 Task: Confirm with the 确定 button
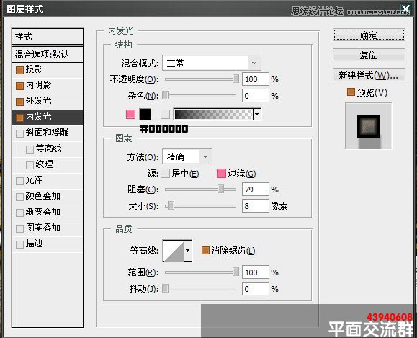pos(369,35)
